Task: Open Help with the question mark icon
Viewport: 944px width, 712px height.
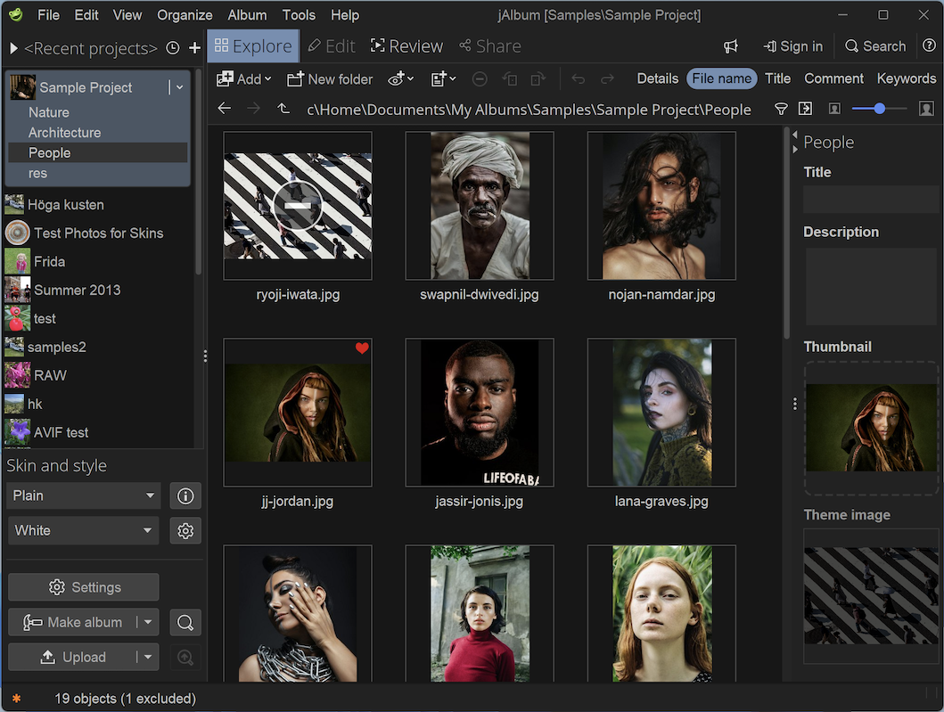Action: [927, 45]
